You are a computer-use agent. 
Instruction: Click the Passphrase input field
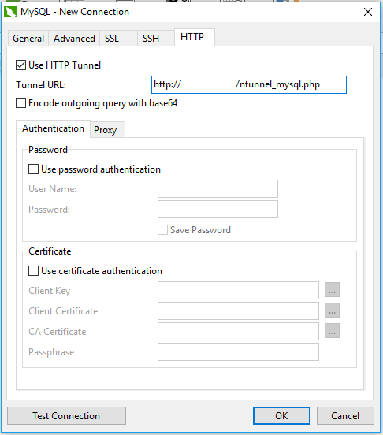tap(238, 351)
